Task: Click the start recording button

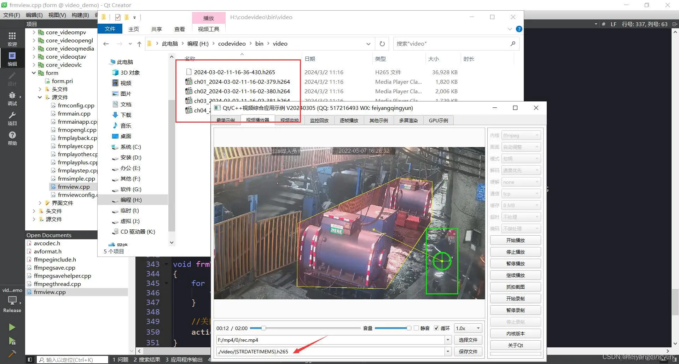Action: (515, 299)
